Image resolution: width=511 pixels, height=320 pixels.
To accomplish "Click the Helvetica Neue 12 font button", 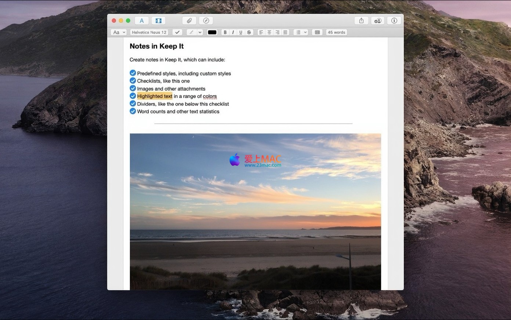I will [x=149, y=32].
